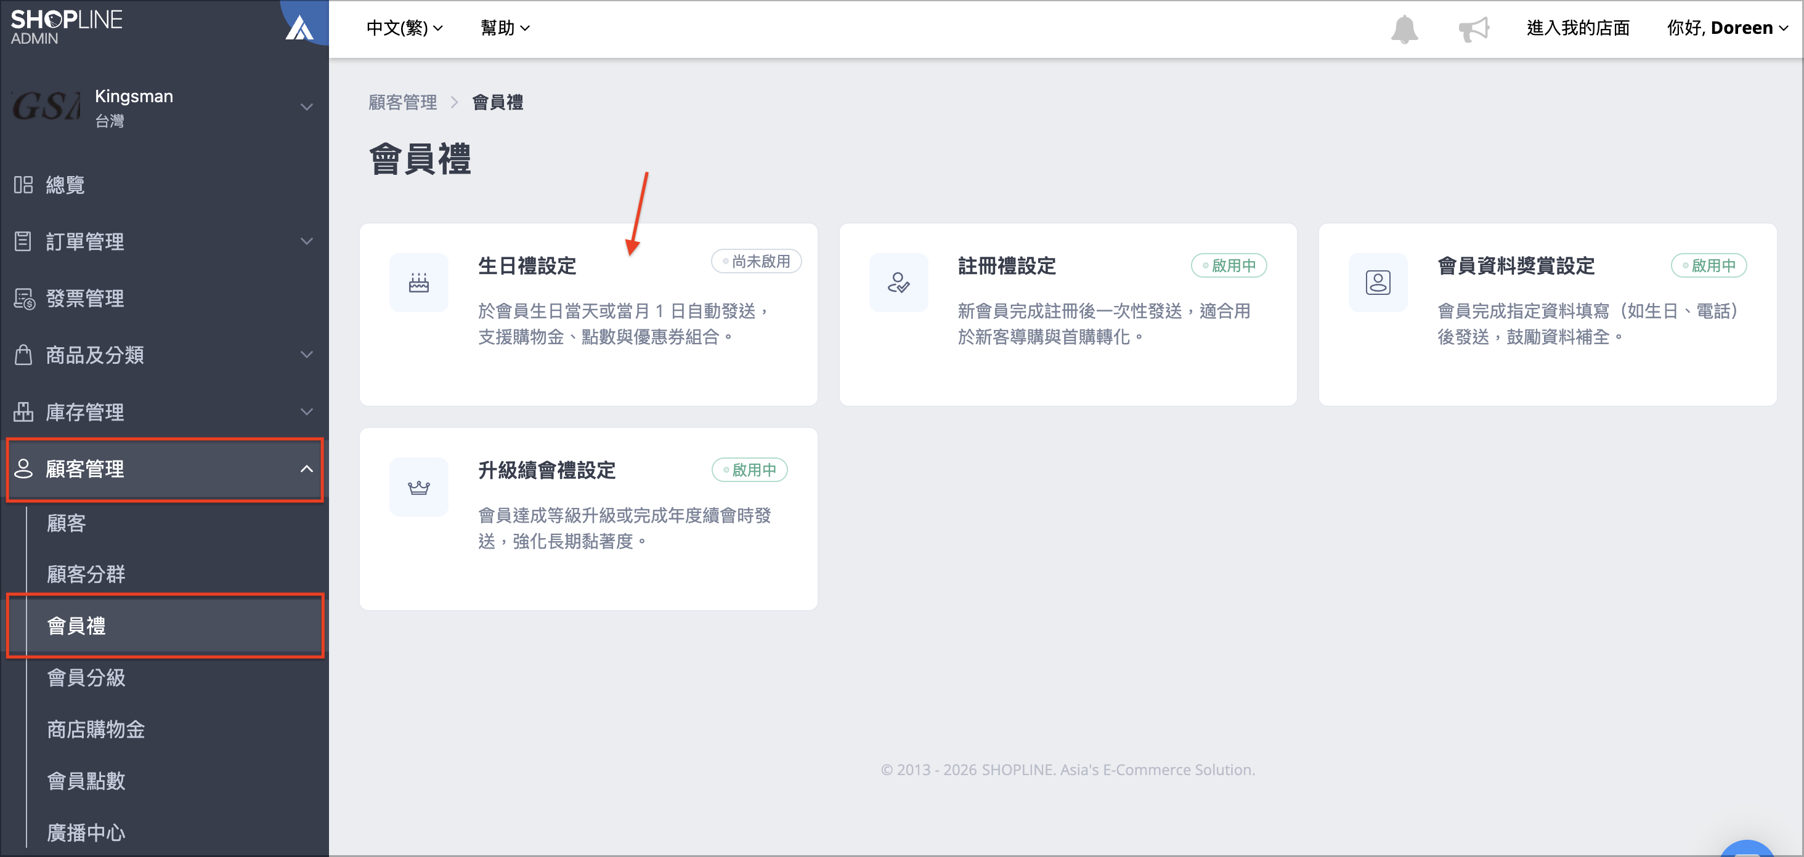Click the 會員禮 page heading
Viewport: 1804px width, 857px height.
(420, 159)
